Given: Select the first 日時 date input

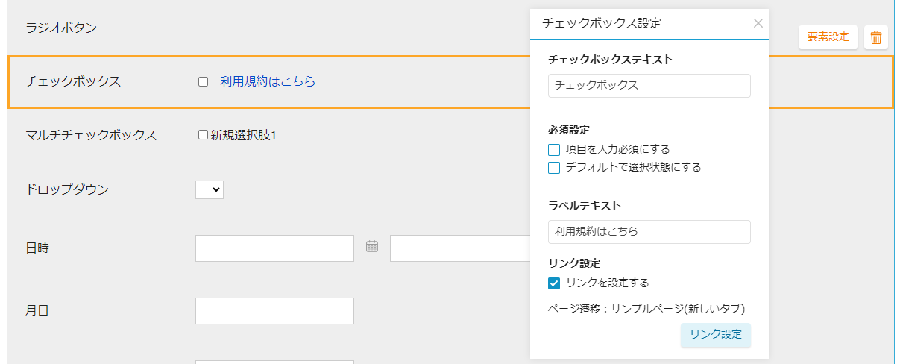Looking at the screenshot, I should (274, 248).
